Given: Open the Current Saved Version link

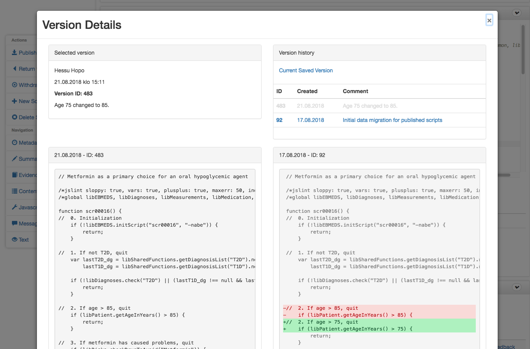Looking at the screenshot, I should (x=306, y=70).
